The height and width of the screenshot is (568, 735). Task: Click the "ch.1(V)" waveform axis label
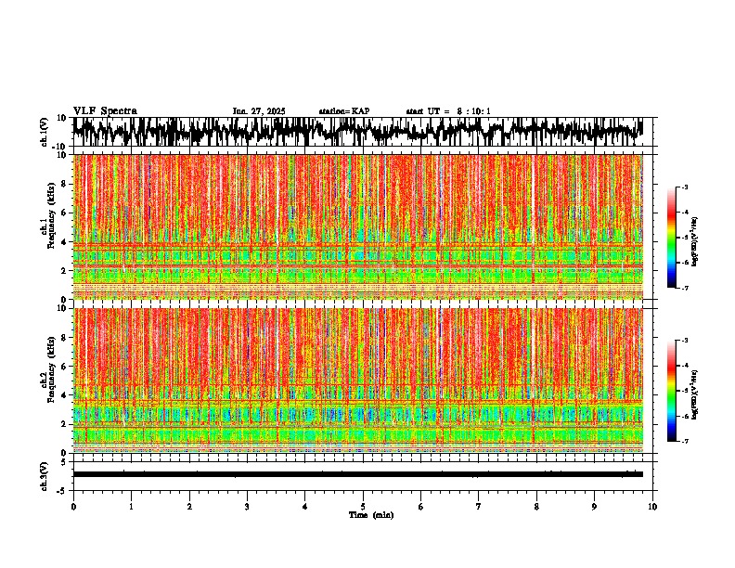pos(45,132)
